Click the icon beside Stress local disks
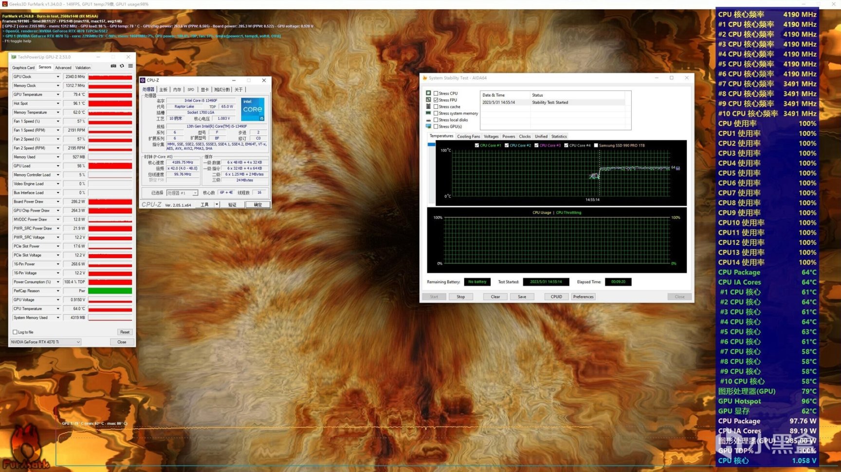Screen dimensions: 841x472 (x=428, y=120)
